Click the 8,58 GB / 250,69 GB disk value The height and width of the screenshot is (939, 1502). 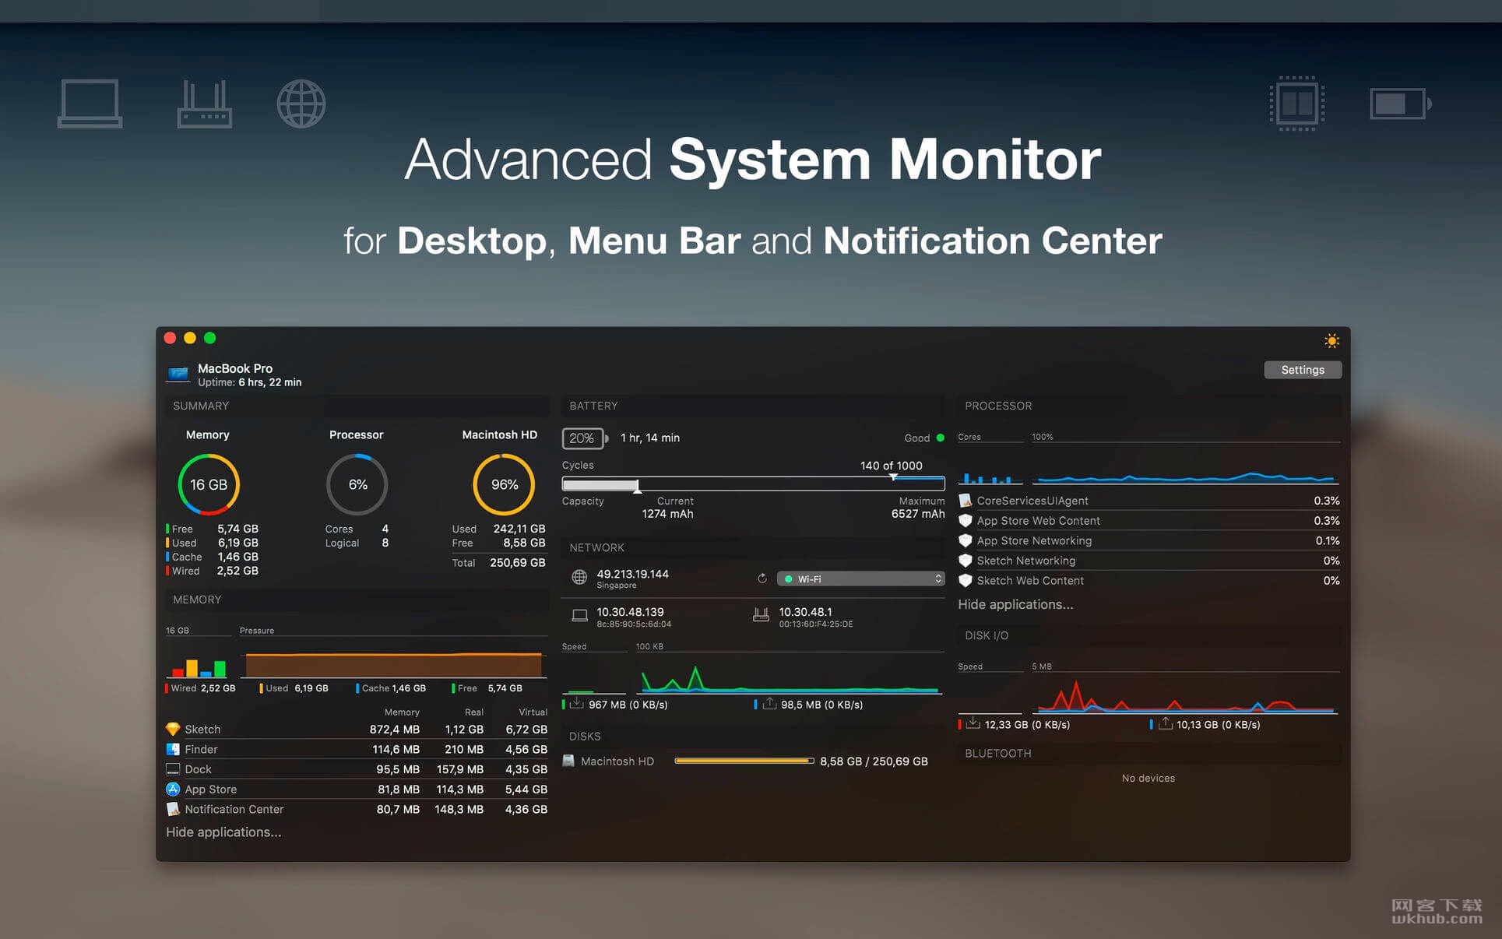tap(874, 761)
